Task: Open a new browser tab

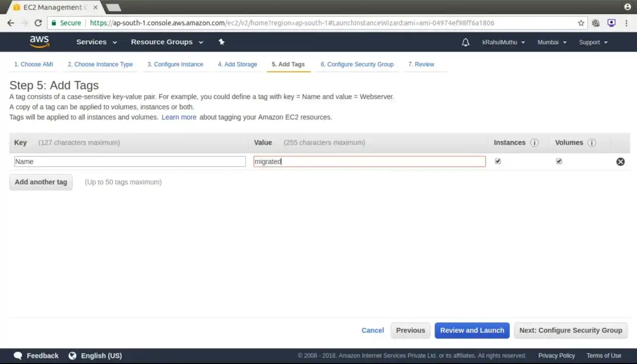Action: coord(113,7)
